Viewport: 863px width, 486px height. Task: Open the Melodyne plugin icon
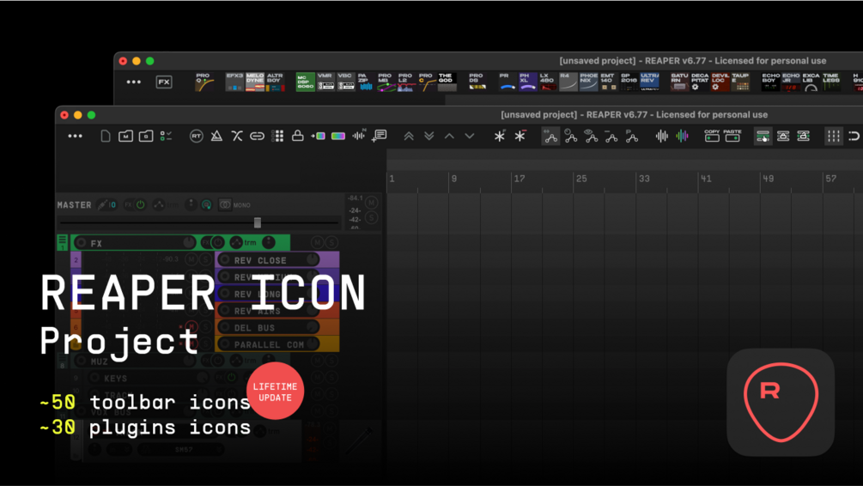[x=255, y=82]
